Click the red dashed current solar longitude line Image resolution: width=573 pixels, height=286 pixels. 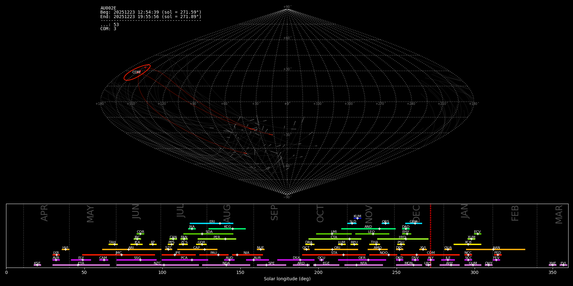pyautogui.click(x=430, y=235)
